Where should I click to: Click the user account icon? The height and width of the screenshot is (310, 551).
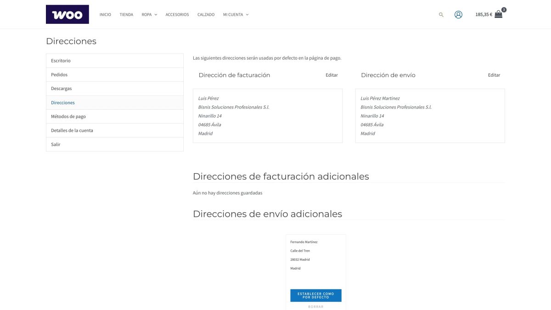[458, 14]
